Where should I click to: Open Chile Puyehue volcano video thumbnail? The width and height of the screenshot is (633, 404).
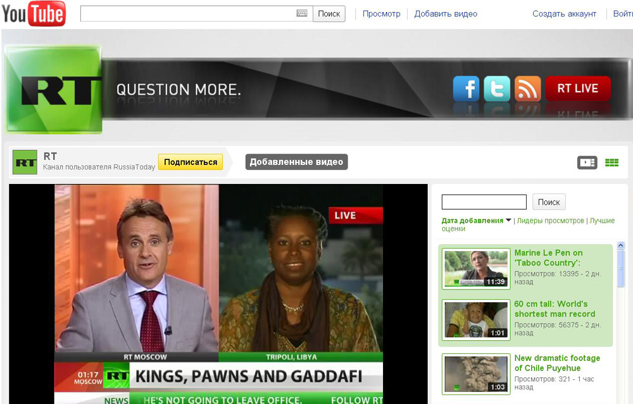(476, 374)
